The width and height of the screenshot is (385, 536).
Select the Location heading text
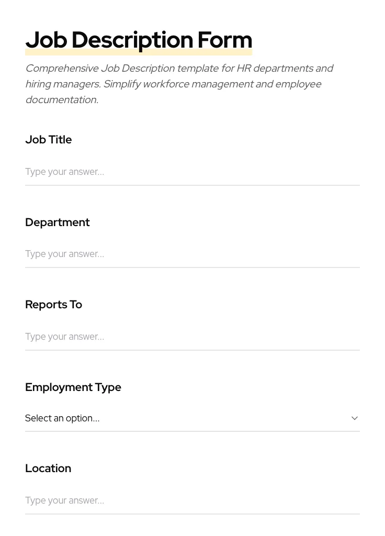(x=48, y=468)
